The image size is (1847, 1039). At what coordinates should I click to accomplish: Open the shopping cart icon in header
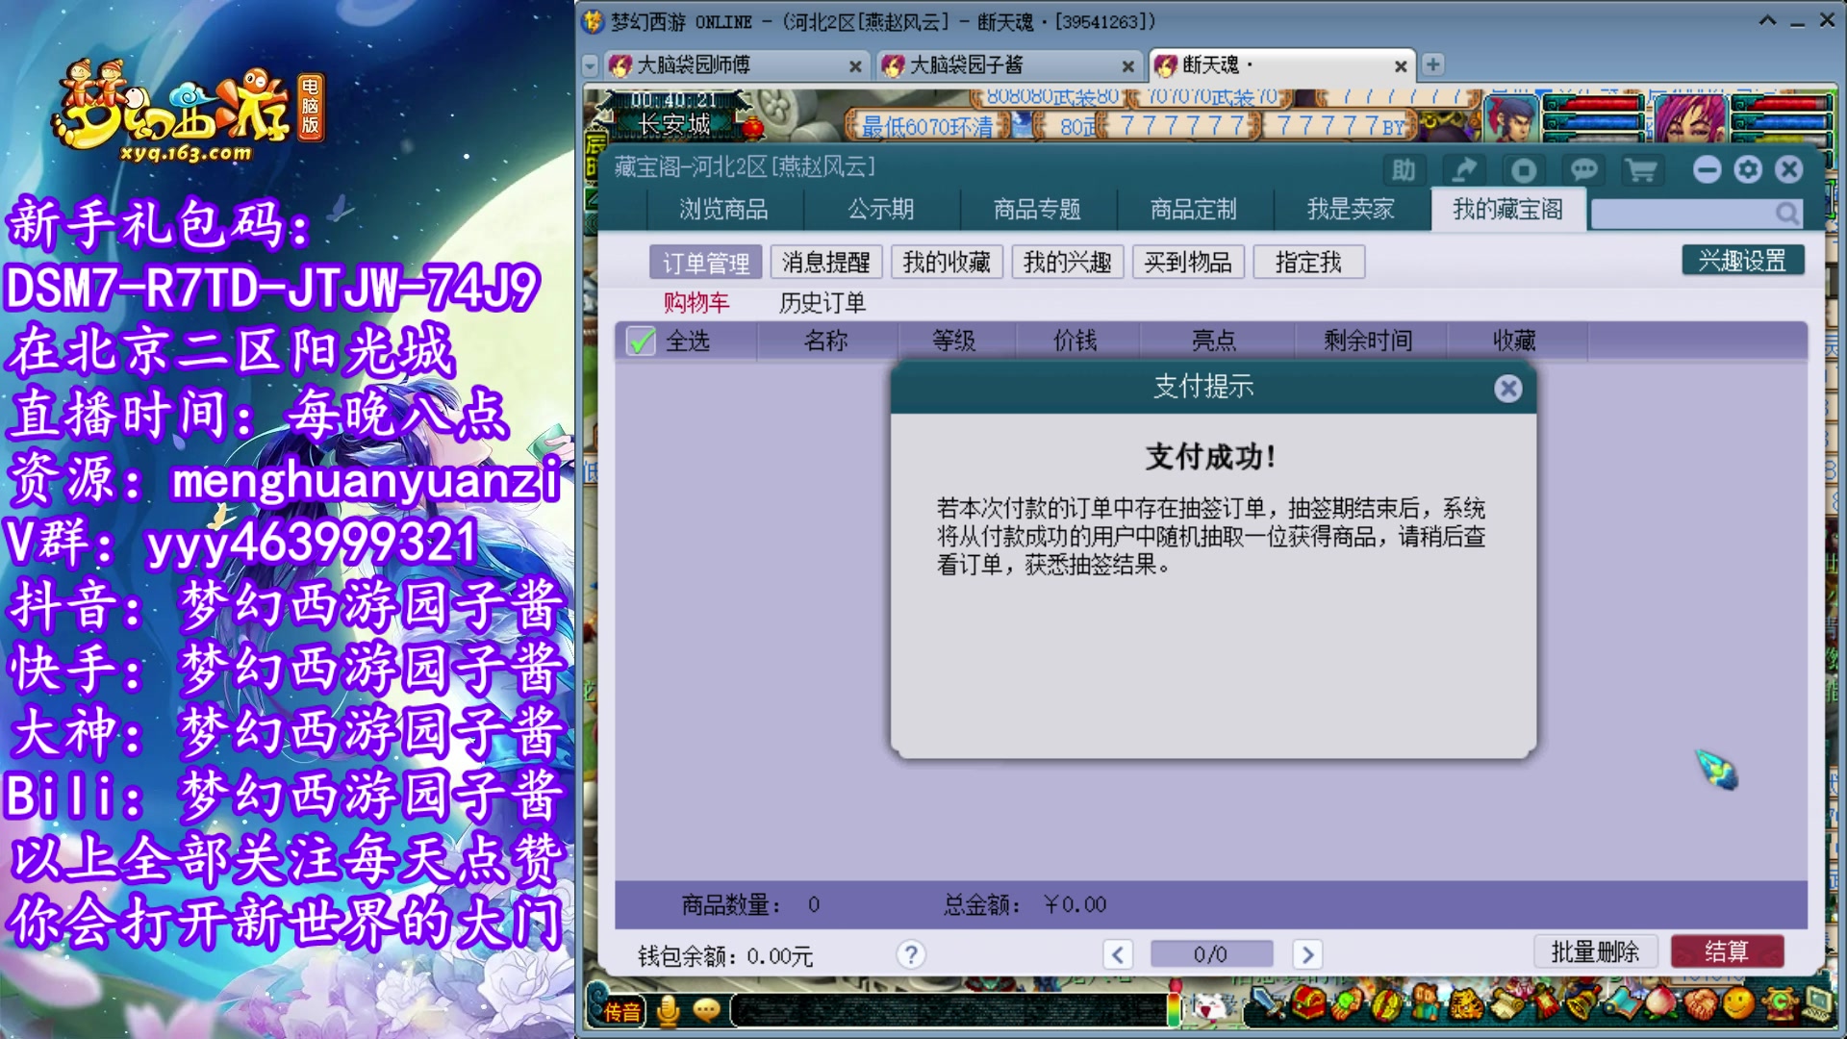(x=1641, y=170)
